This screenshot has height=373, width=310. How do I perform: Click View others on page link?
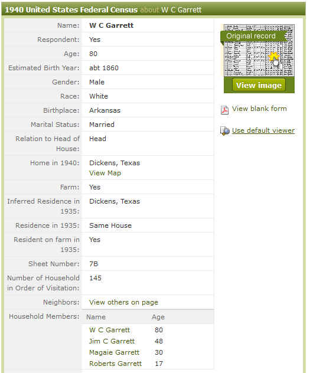[x=123, y=302]
